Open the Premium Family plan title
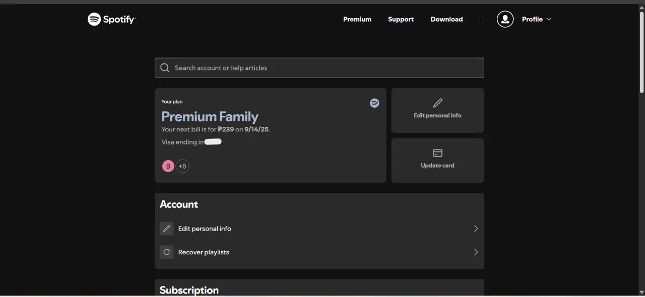Image resolution: width=645 pixels, height=297 pixels. tap(210, 116)
